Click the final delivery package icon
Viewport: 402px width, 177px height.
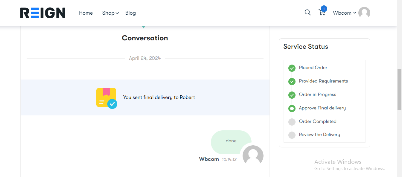pos(106,98)
